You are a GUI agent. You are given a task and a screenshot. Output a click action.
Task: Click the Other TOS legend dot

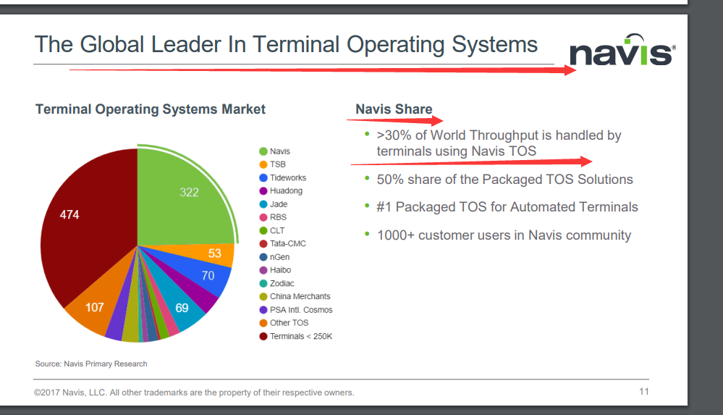tap(264, 323)
